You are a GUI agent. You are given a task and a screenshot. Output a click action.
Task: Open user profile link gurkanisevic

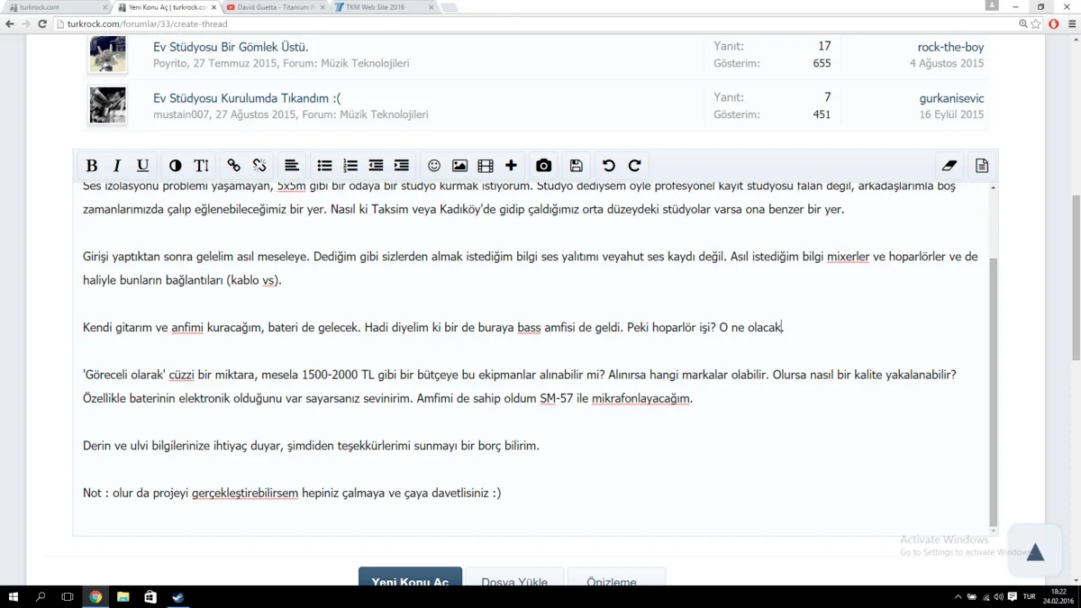[x=951, y=98]
